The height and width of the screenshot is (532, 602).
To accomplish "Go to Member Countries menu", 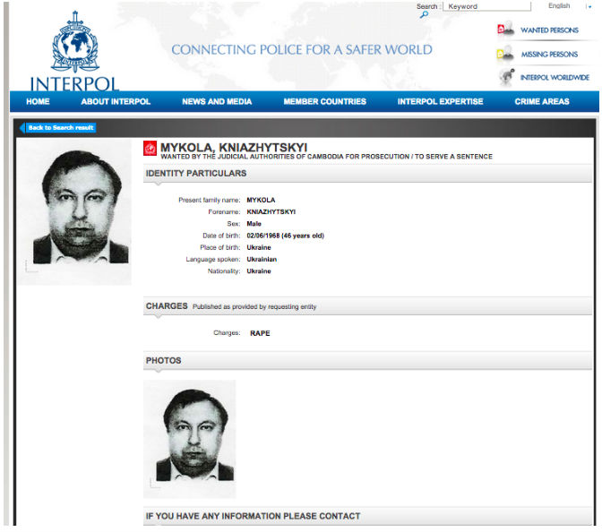I will pyautogui.click(x=325, y=102).
